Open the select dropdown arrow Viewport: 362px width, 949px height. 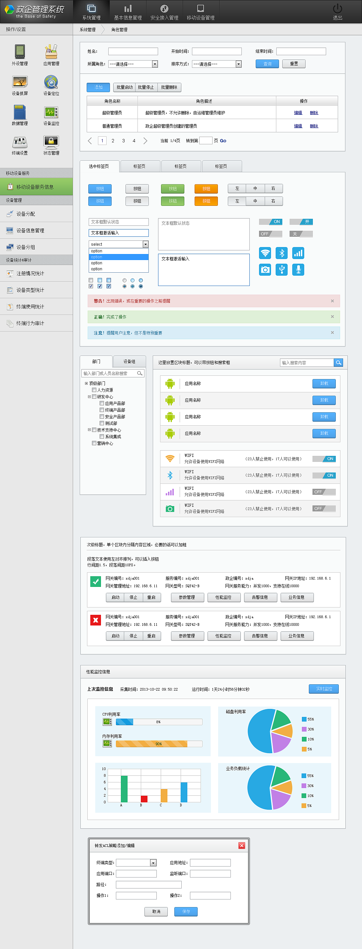click(146, 244)
